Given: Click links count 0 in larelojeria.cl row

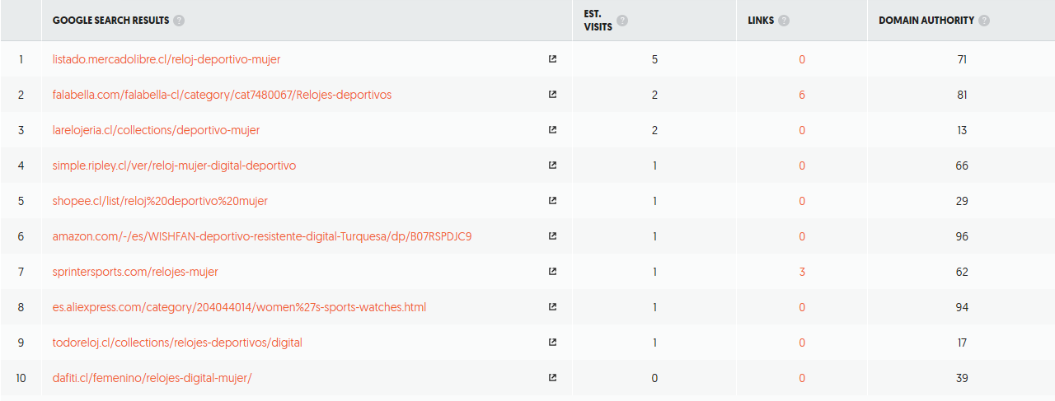Looking at the screenshot, I should coord(802,130).
